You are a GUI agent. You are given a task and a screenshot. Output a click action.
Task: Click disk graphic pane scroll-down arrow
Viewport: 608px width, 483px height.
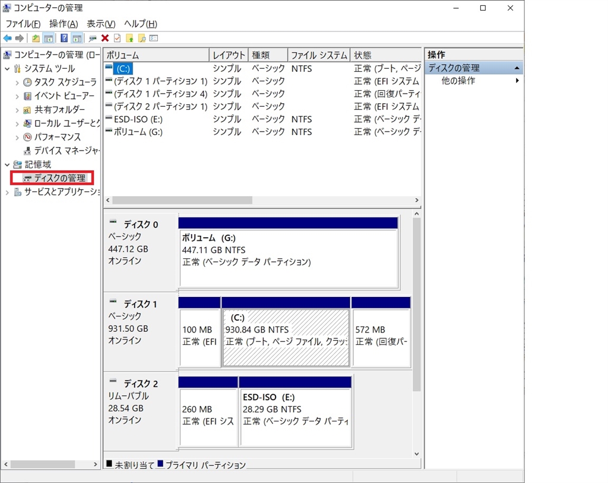417,454
